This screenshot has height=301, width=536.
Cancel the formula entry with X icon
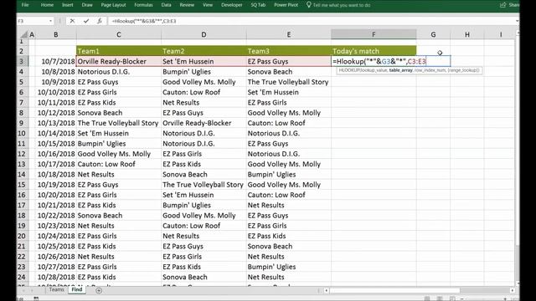[72, 21]
